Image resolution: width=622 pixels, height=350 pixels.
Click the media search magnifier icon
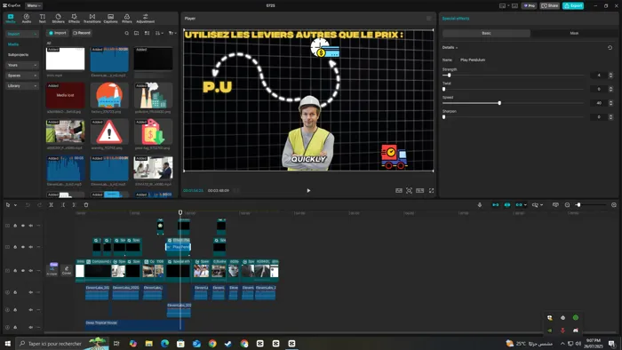click(x=126, y=33)
